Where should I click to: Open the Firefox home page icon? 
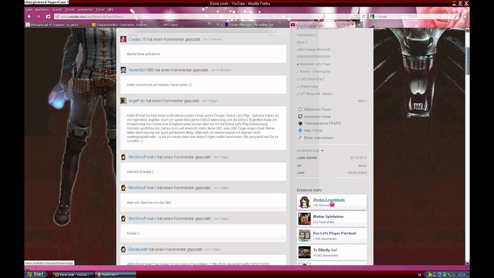pyautogui.click(x=465, y=17)
